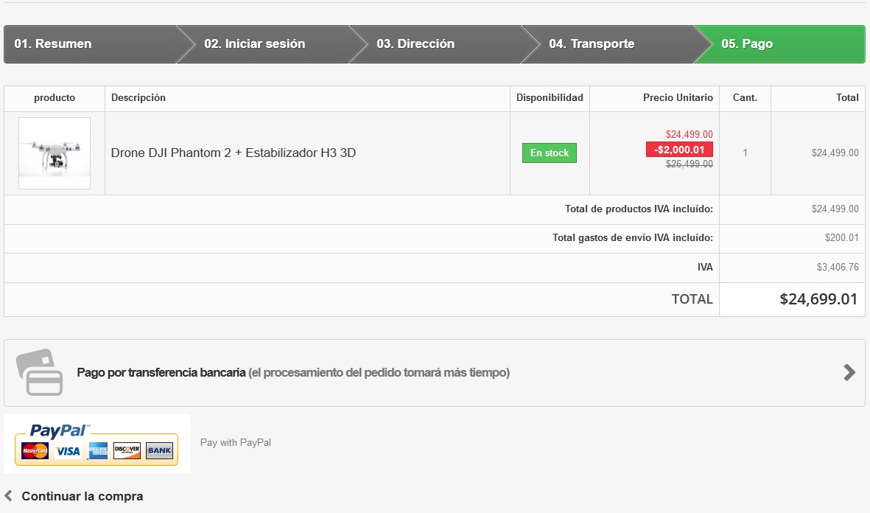Select the 05. Pago step

[x=779, y=44]
